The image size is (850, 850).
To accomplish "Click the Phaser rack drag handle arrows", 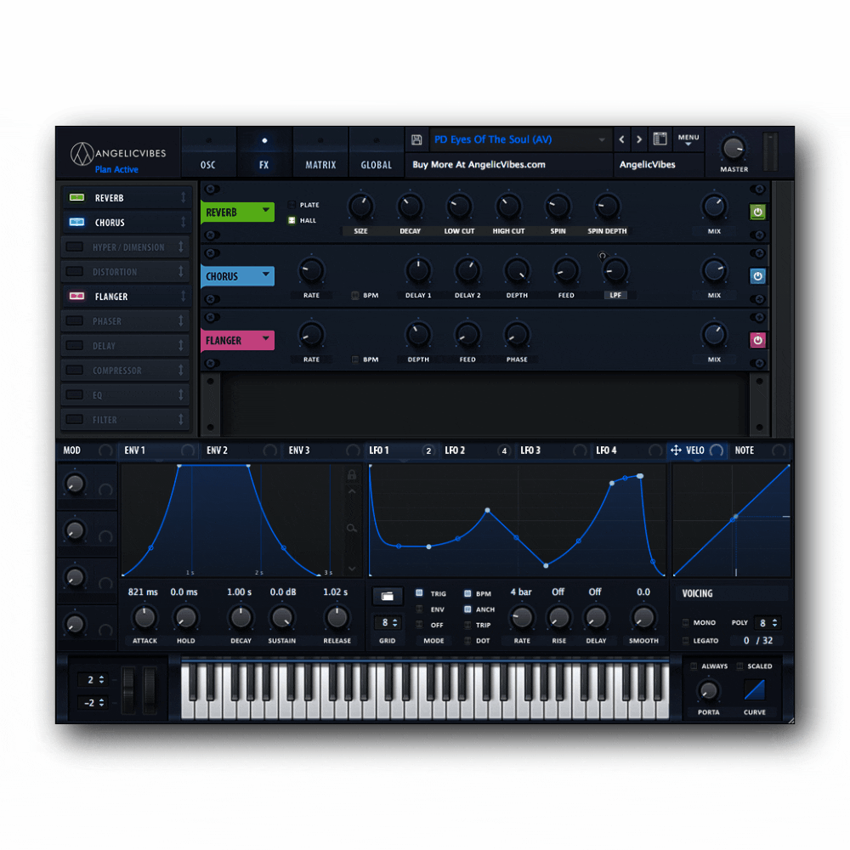I will [x=181, y=321].
